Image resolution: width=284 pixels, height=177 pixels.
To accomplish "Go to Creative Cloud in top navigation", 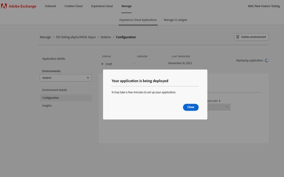I will (x=73, y=6).
